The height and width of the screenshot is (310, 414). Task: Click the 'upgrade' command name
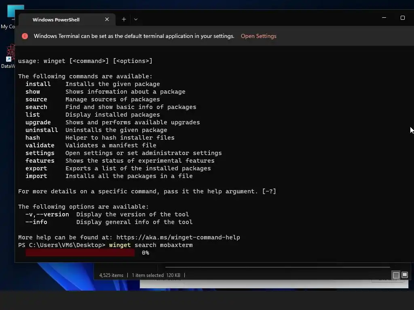point(38,122)
